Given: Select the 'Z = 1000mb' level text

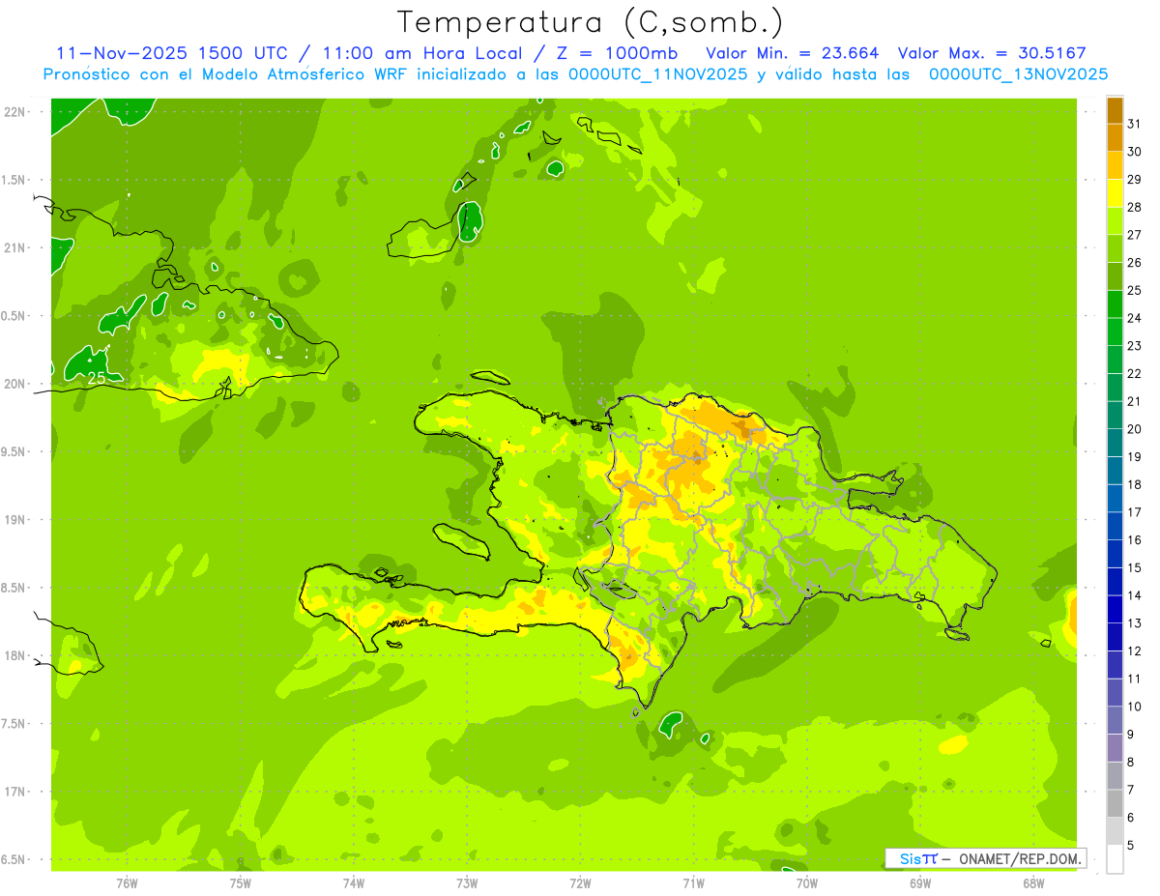Looking at the screenshot, I should click(x=615, y=53).
